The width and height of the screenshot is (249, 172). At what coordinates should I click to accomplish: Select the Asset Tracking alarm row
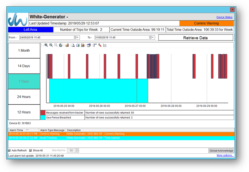pyautogui.click(x=121, y=138)
